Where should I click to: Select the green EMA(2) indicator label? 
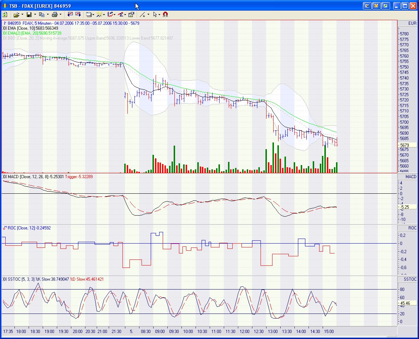tap(32, 33)
